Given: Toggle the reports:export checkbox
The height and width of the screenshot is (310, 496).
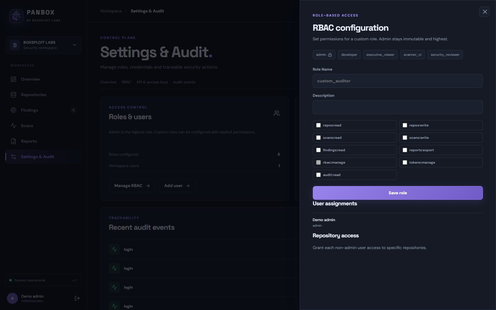Looking at the screenshot, I should 405,150.
